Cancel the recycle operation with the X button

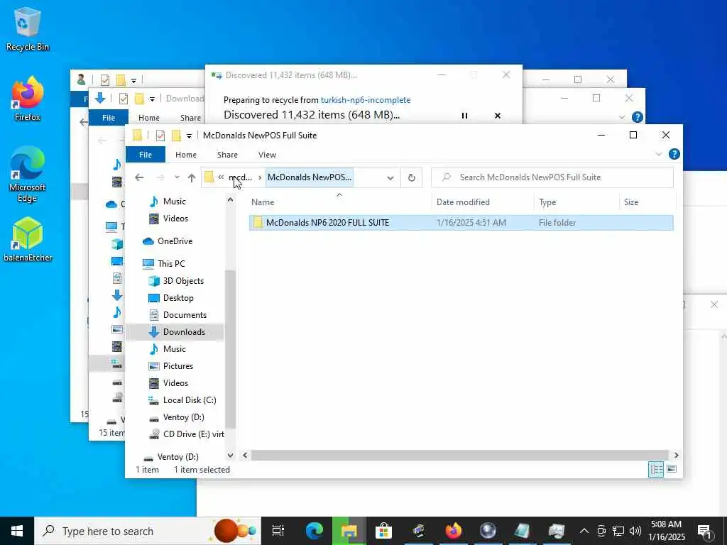(498, 116)
